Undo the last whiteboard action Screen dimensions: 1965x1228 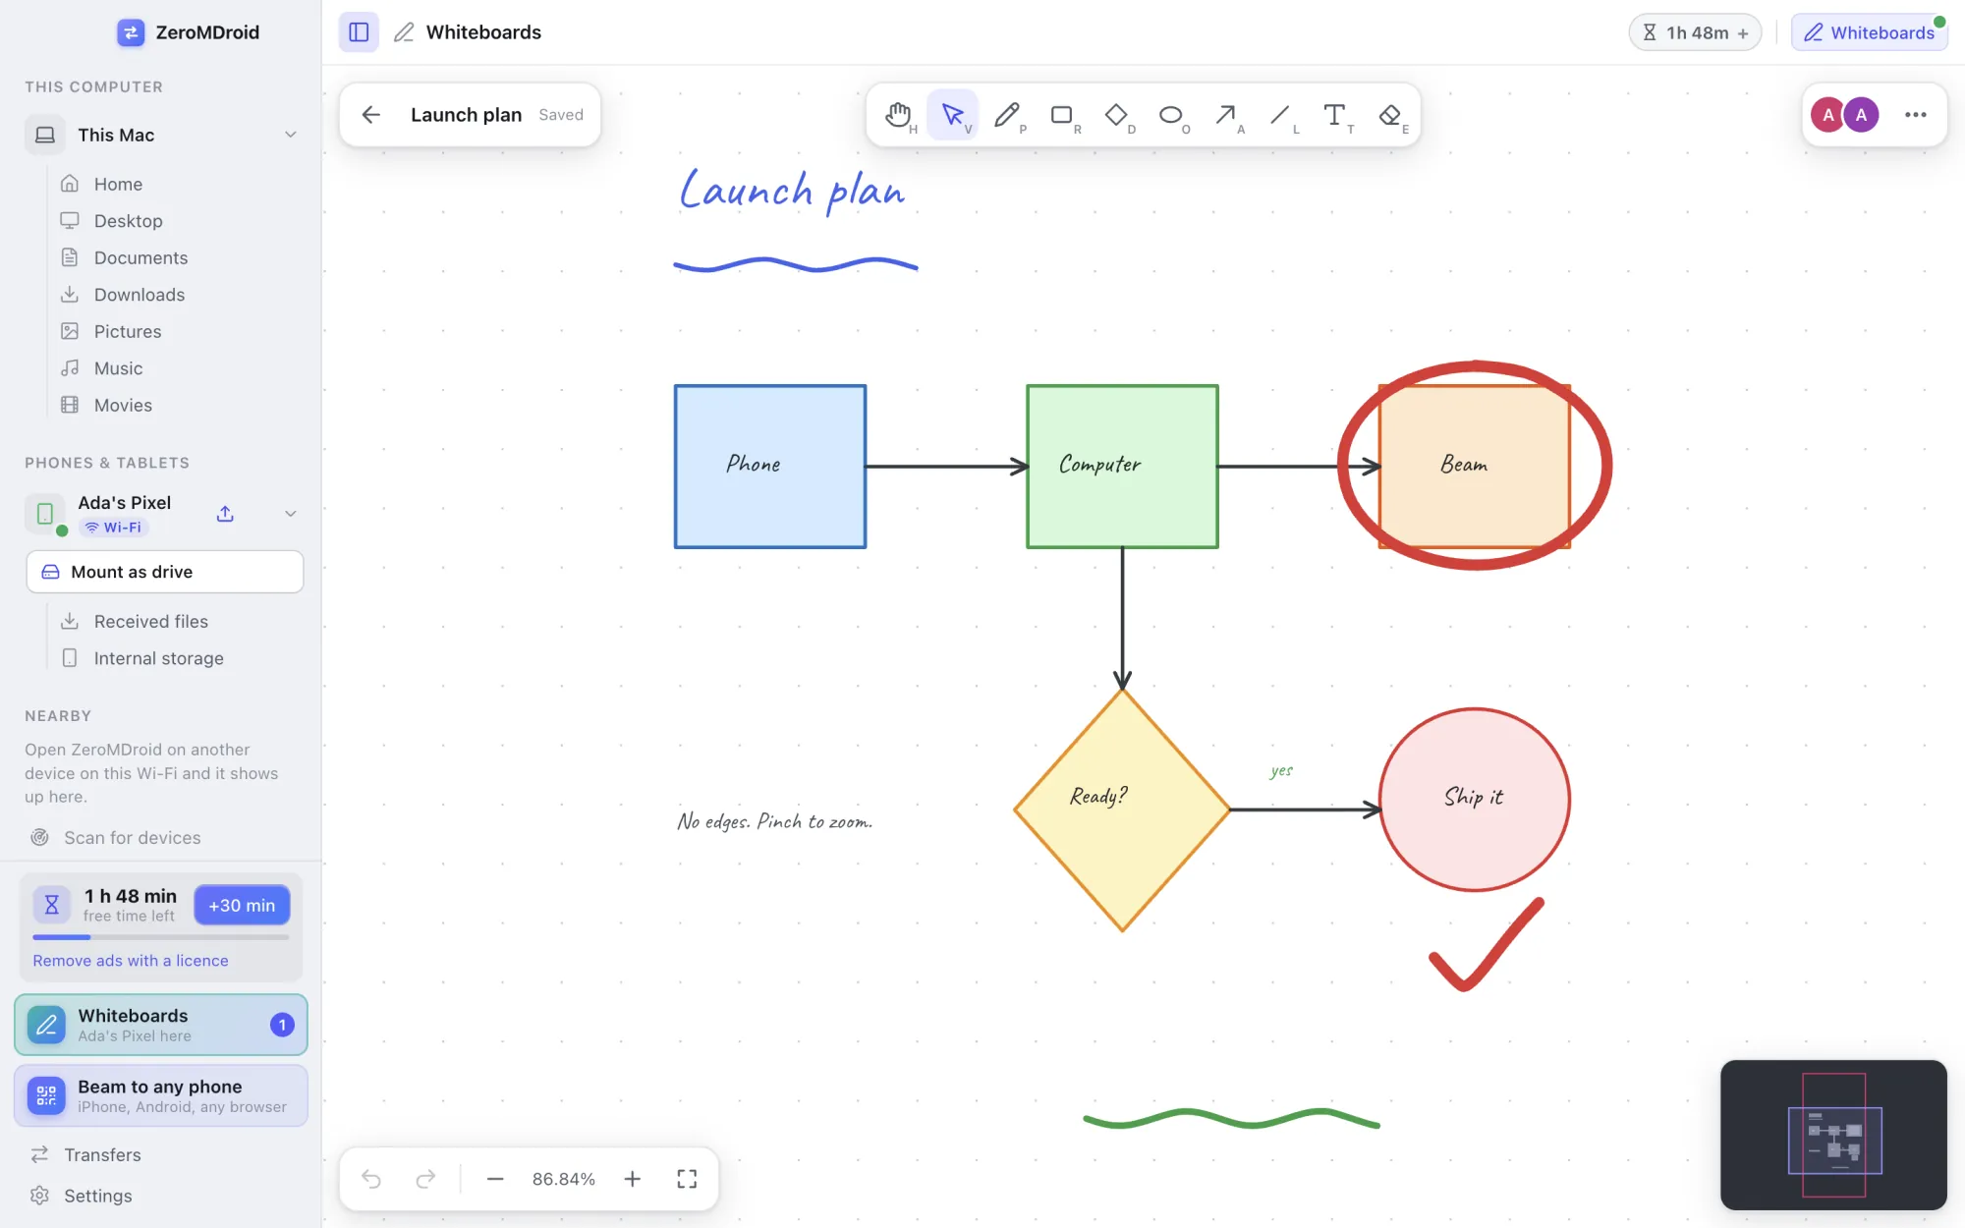point(371,1179)
